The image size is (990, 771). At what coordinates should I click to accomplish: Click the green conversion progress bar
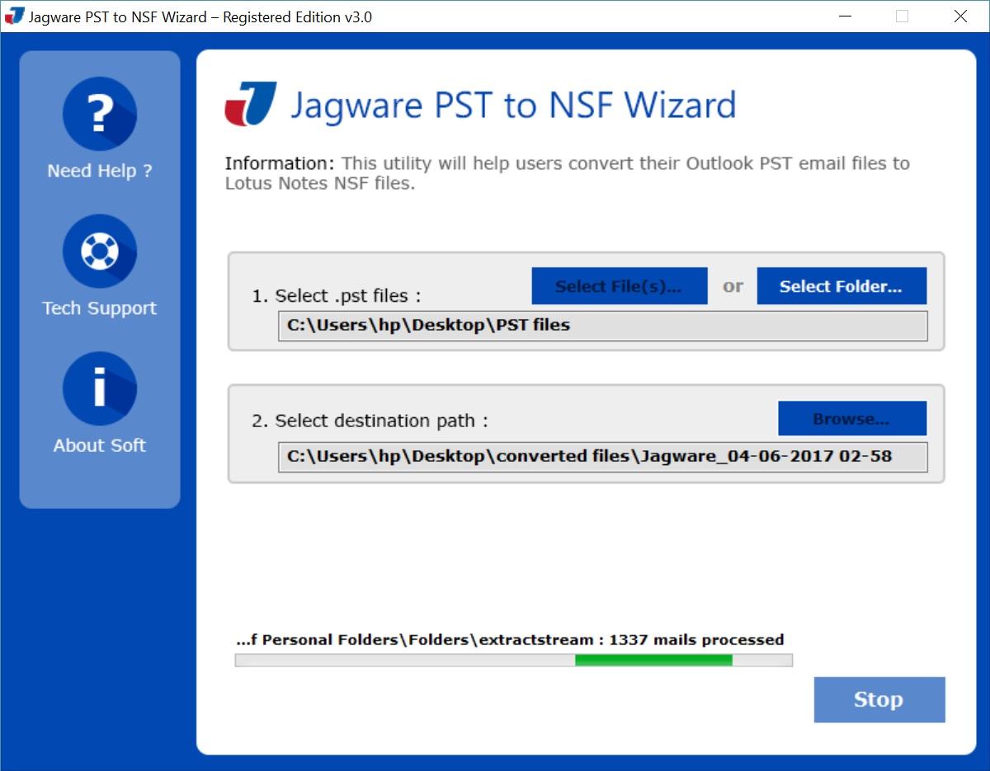pos(514,661)
